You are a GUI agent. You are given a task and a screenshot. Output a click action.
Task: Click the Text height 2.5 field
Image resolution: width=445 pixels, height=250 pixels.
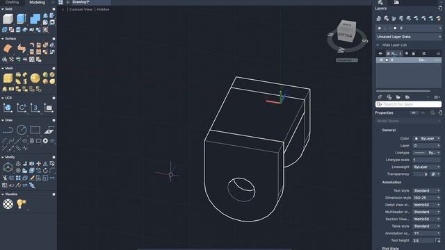point(423,240)
